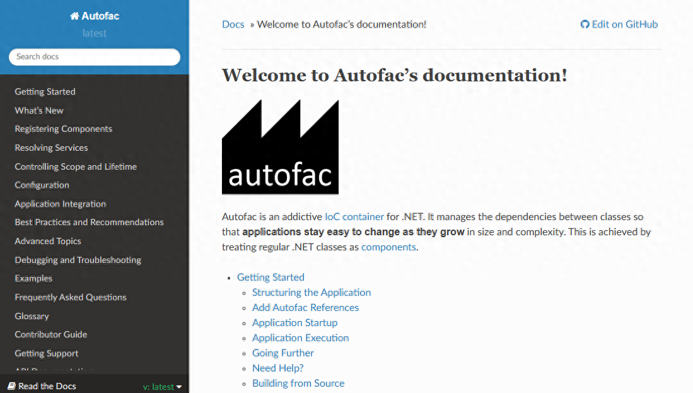Open Controlling Scope and Lifetime section
The width and height of the screenshot is (693, 393).
[76, 167]
